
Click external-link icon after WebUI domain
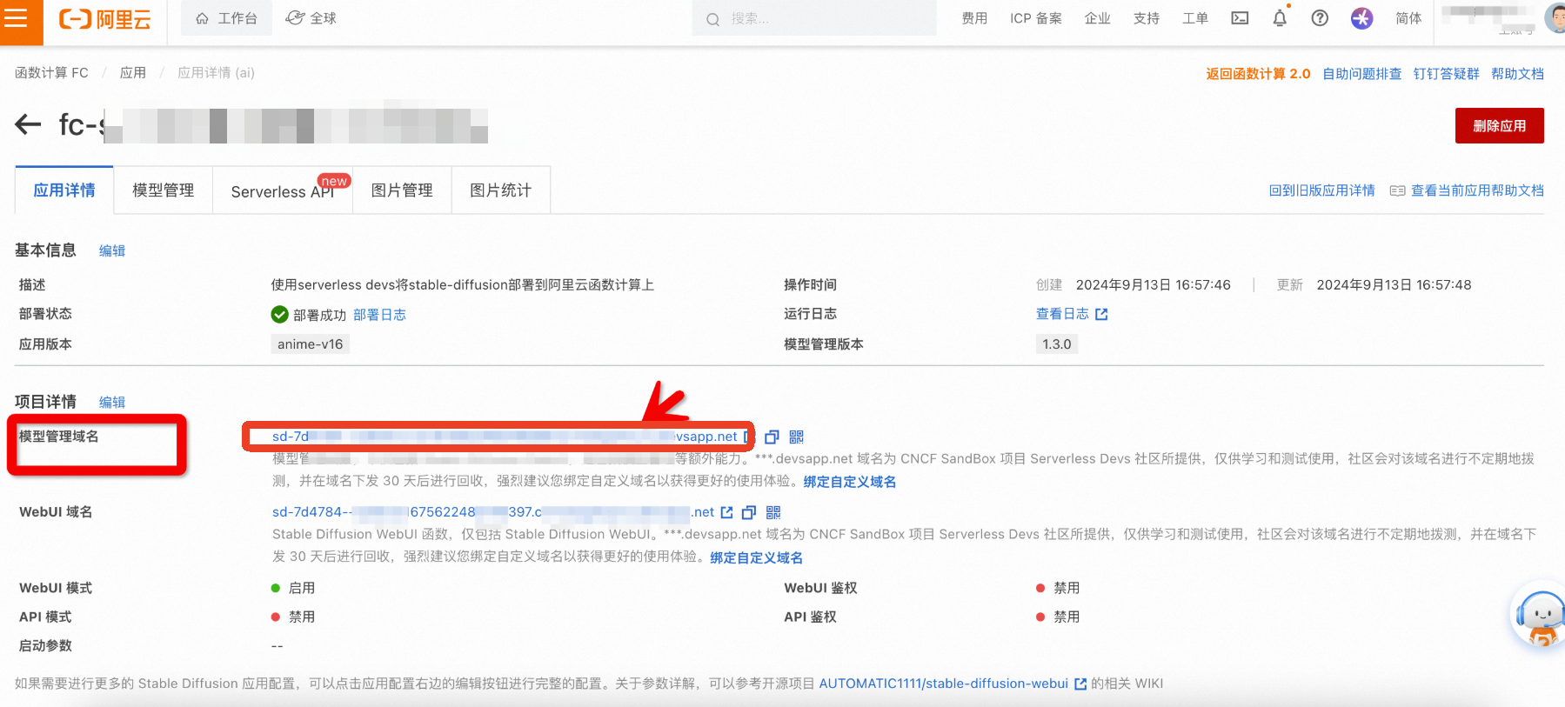[726, 512]
